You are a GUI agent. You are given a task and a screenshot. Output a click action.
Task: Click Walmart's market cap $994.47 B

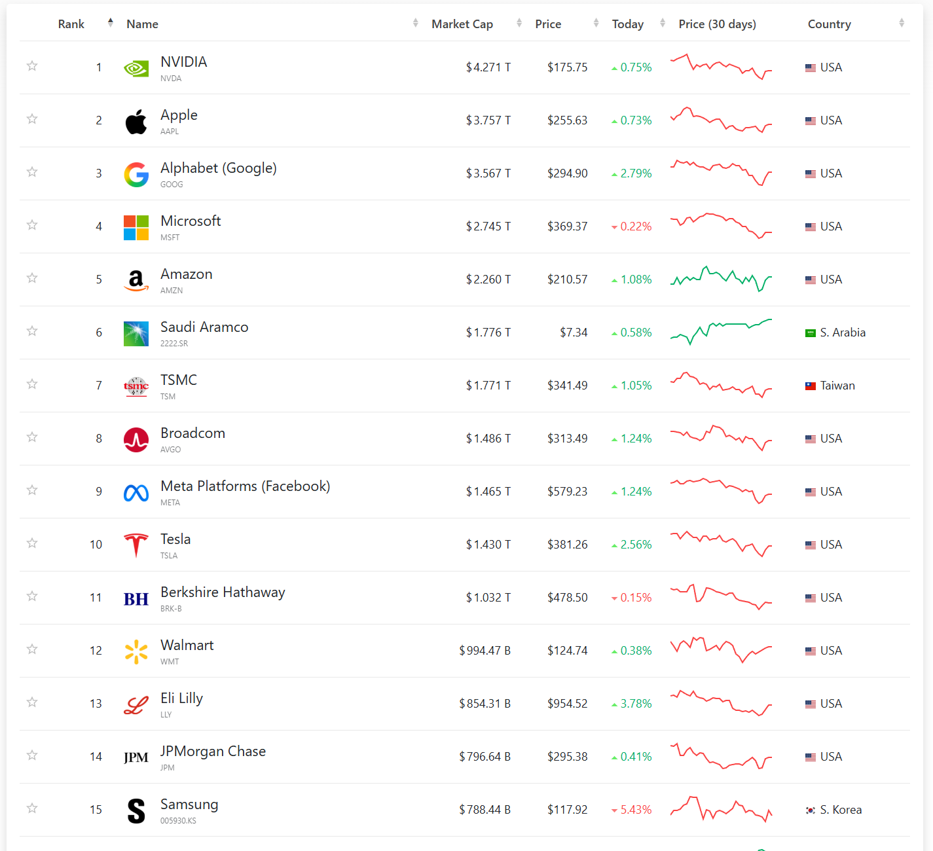pos(485,651)
